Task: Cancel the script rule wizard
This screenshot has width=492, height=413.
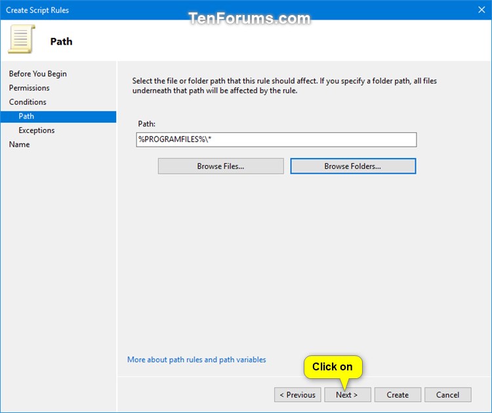Action: tap(448, 395)
